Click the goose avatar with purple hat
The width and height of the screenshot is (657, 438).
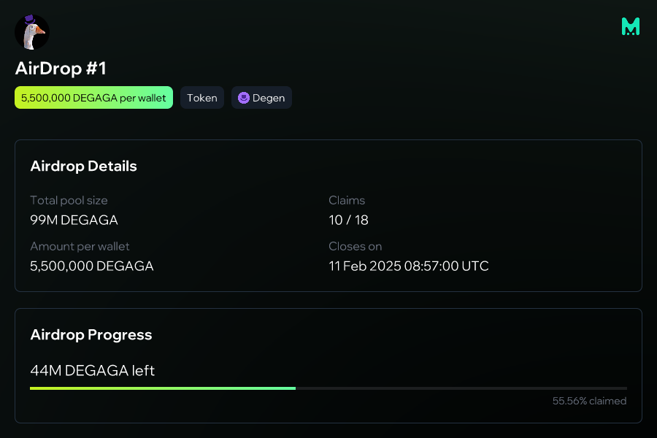[x=32, y=32]
